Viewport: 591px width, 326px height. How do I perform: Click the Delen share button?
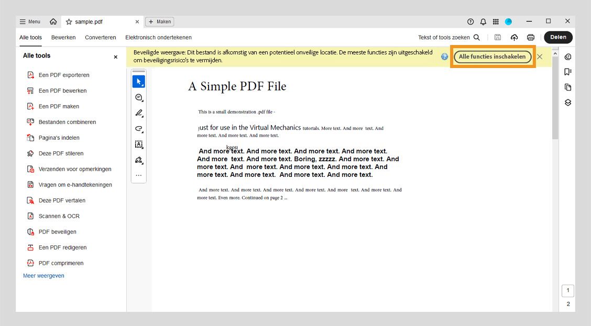pos(558,37)
